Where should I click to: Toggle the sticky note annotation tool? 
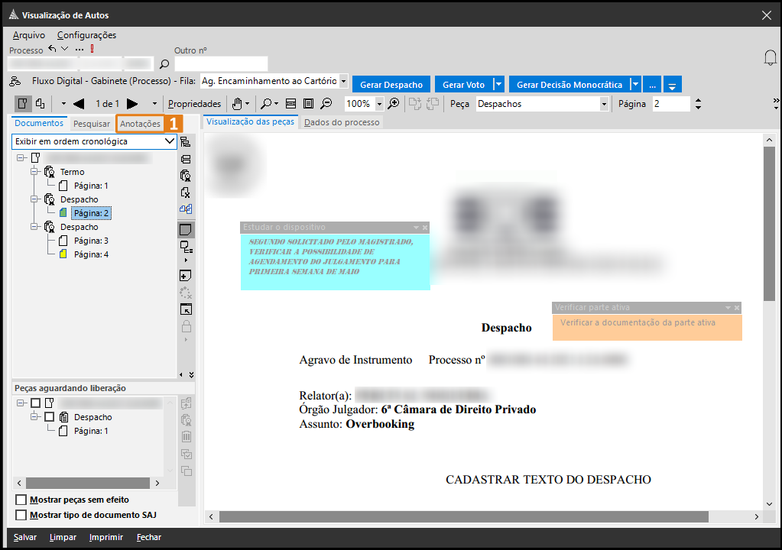[186, 230]
